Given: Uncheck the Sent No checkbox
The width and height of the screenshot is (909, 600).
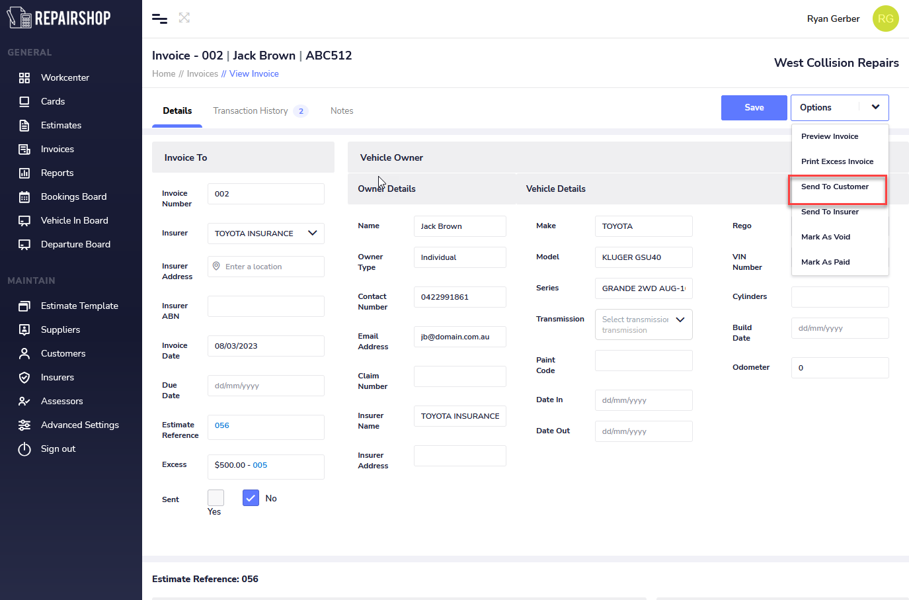Looking at the screenshot, I should 251,497.
